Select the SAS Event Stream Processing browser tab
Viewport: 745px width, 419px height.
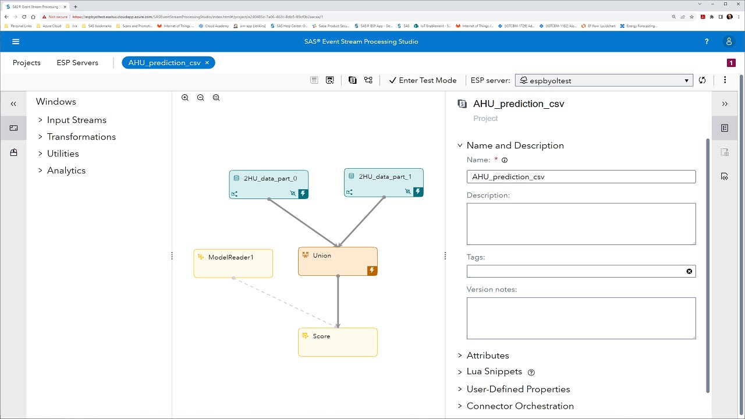pos(36,6)
